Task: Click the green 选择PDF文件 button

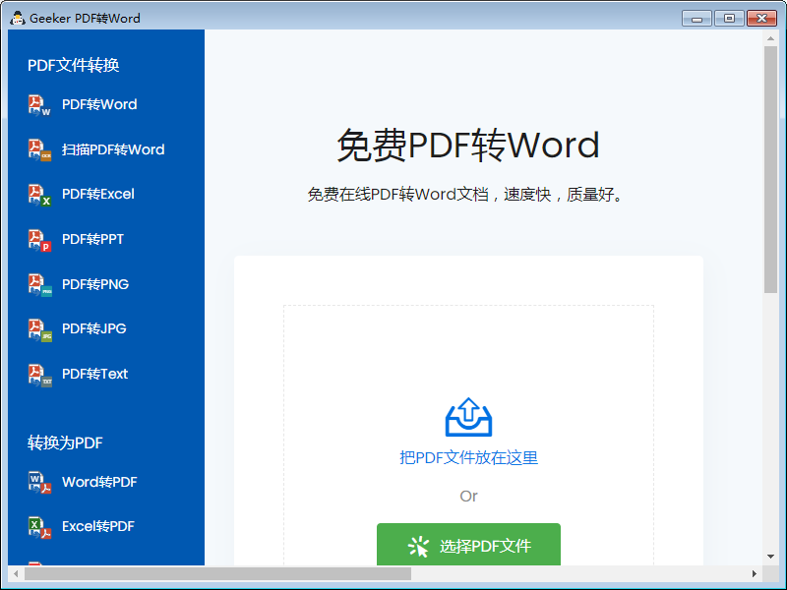Action: click(x=468, y=545)
